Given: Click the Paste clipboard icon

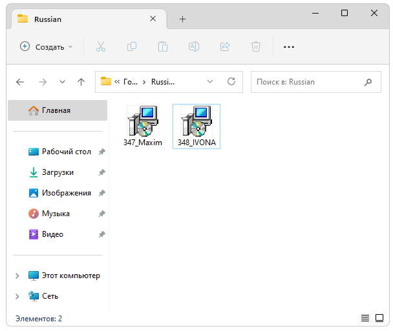Looking at the screenshot, I should 163,47.
